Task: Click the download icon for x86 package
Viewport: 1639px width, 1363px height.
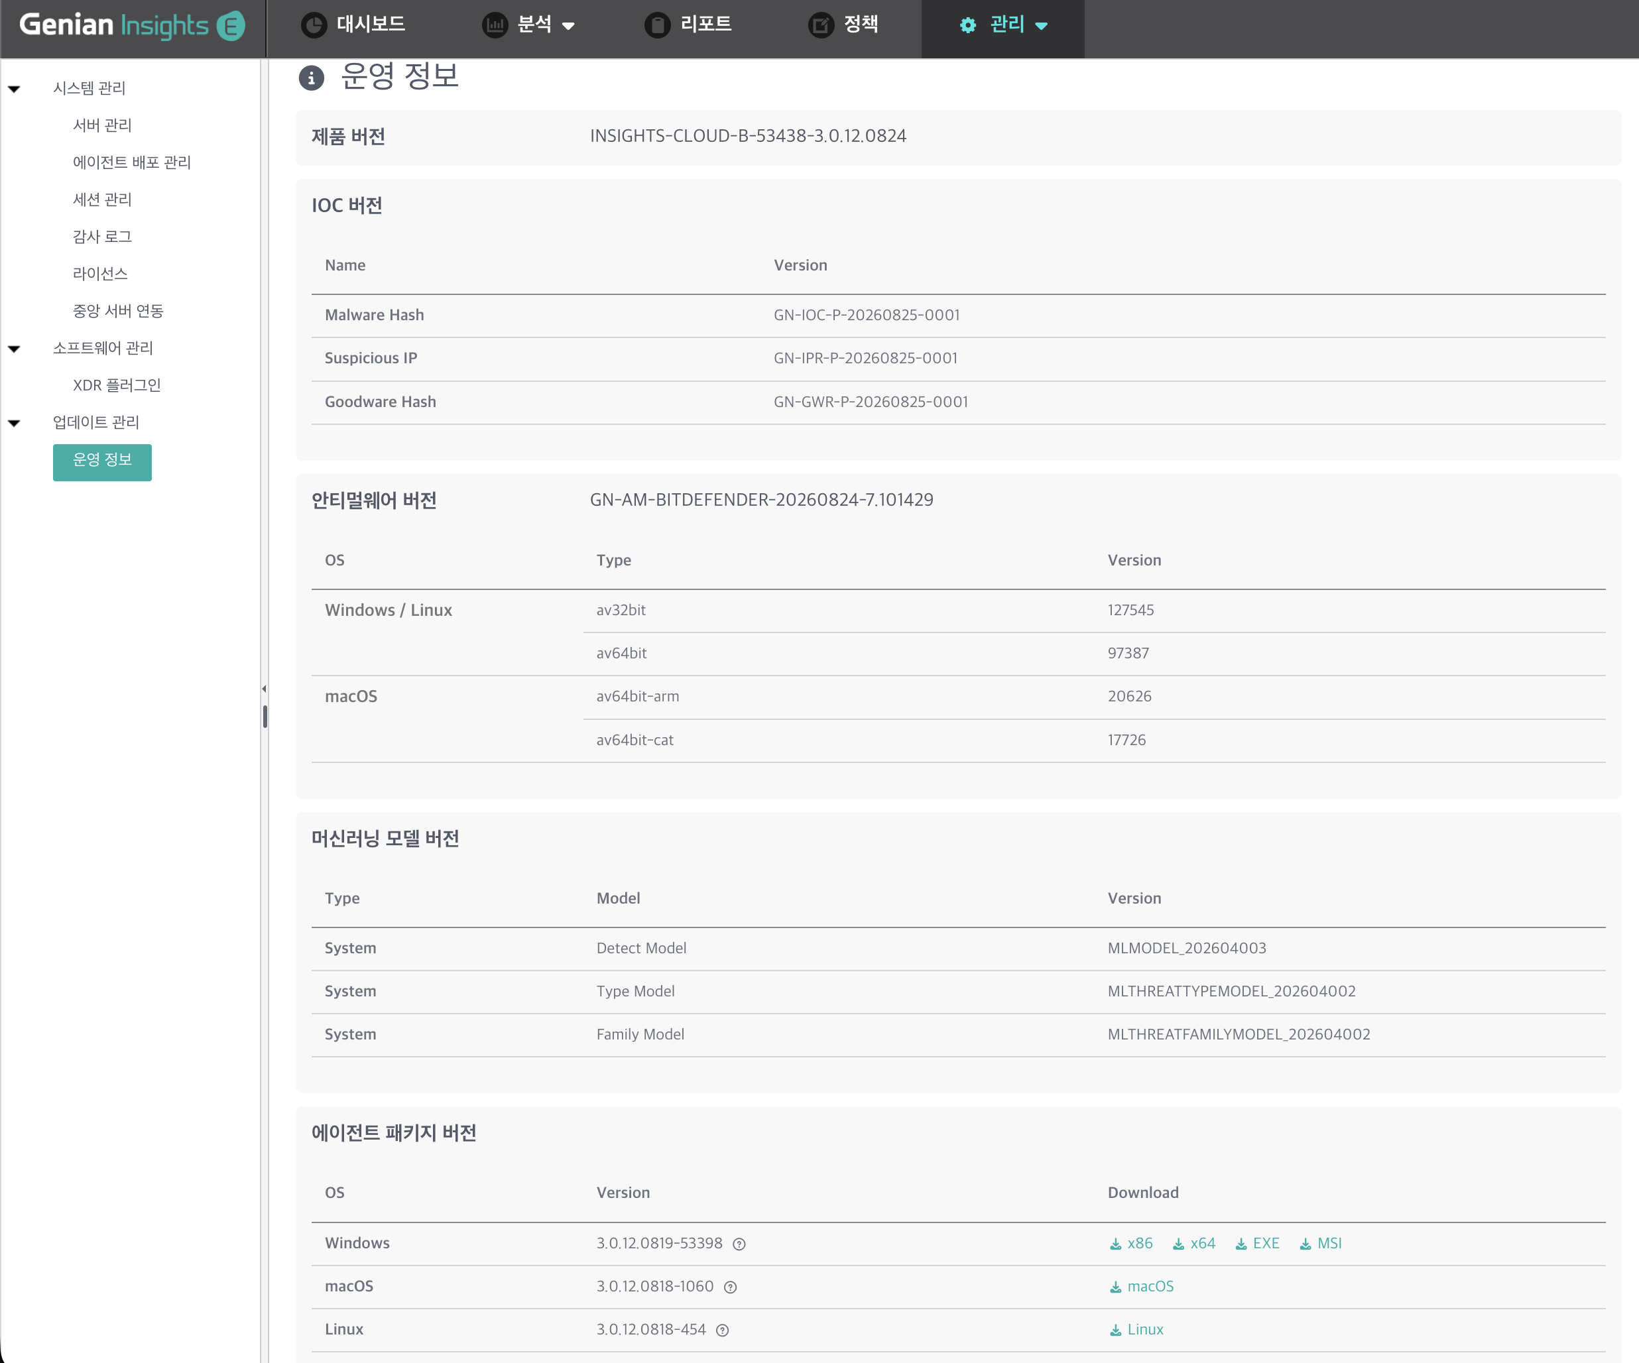Action: [1115, 1244]
